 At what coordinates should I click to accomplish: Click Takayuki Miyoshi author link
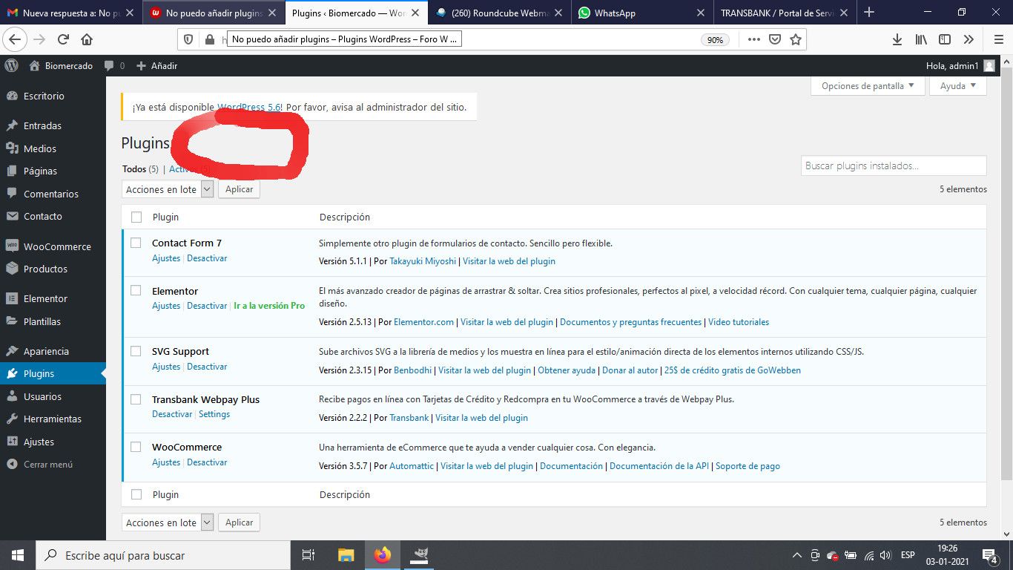pyautogui.click(x=423, y=261)
